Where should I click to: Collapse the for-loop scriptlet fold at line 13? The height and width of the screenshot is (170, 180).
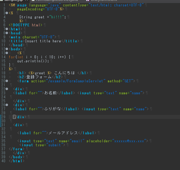pyautogui.click(x=7, y=53)
